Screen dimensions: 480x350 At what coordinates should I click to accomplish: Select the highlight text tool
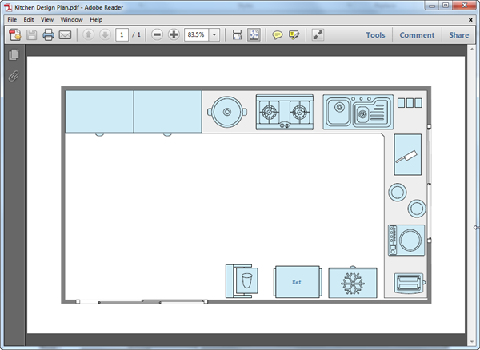pos(294,35)
